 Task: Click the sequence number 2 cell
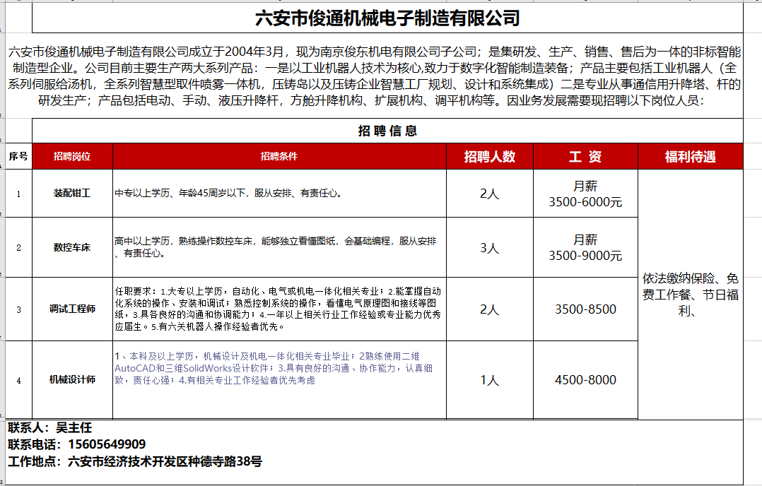pos(18,248)
